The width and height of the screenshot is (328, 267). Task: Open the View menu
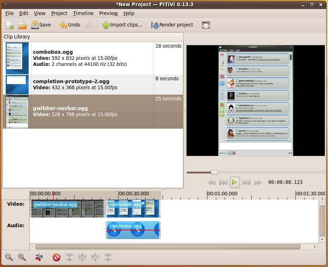(x=39, y=13)
